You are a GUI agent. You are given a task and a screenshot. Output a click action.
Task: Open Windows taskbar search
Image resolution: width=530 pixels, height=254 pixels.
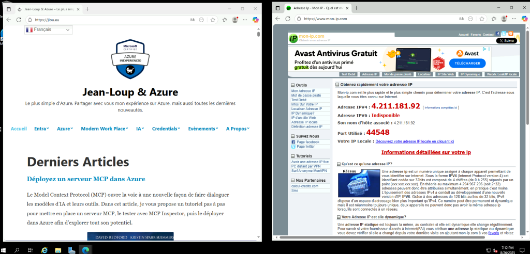click(x=17, y=250)
